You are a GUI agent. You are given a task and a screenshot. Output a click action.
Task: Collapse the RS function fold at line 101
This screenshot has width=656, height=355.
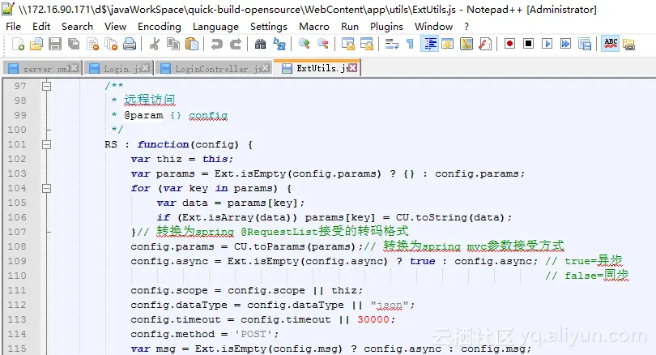click(x=46, y=145)
